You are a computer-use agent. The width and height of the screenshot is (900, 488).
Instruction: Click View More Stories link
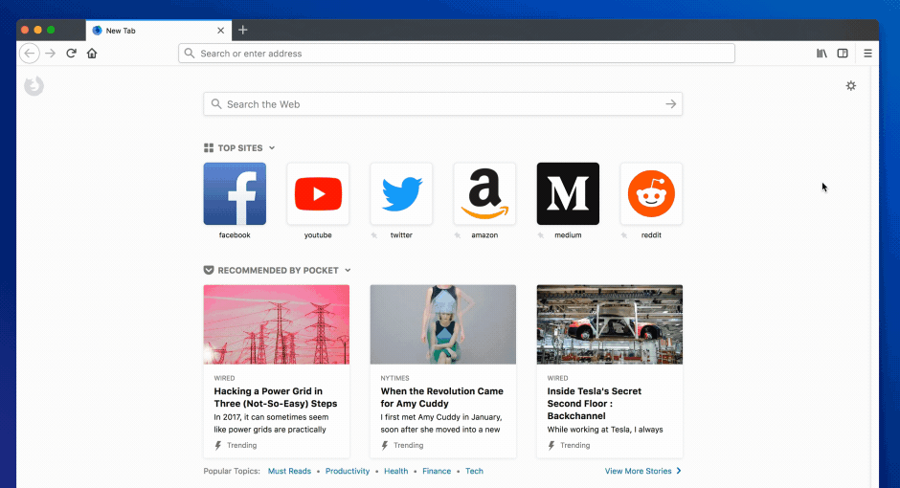coord(642,471)
